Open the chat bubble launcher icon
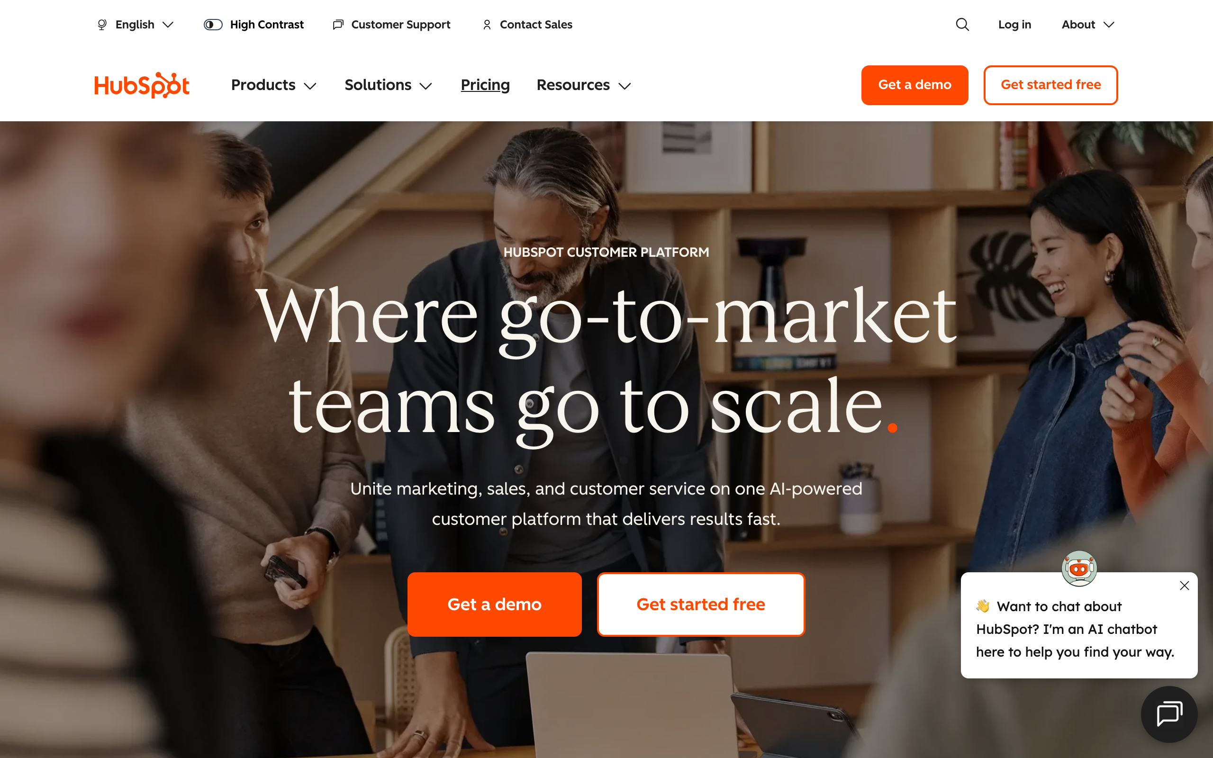The image size is (1213, 758). (1169, 714)
